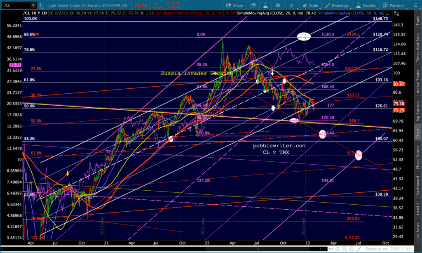This screenshot has height=253, width=422.
Task: Click the /CL 10 Y 1D chart label
Action: [x=35, y=13]
